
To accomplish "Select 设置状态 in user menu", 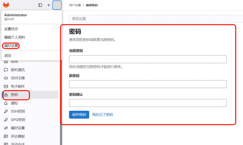I will pos(11,29).
